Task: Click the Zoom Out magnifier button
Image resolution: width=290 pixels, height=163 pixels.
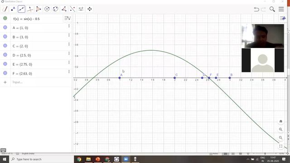Action: pyautogui.click(x=281, y=138)
